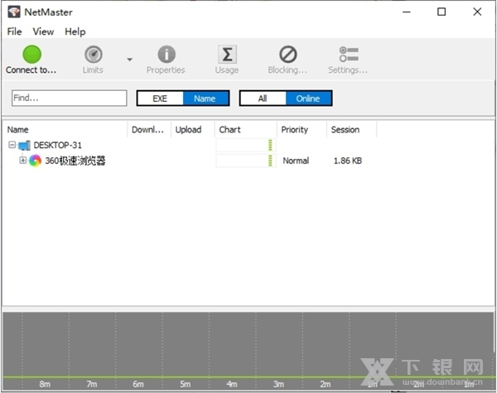Click the chart cell for DESKTOP-31

[246, 145]
